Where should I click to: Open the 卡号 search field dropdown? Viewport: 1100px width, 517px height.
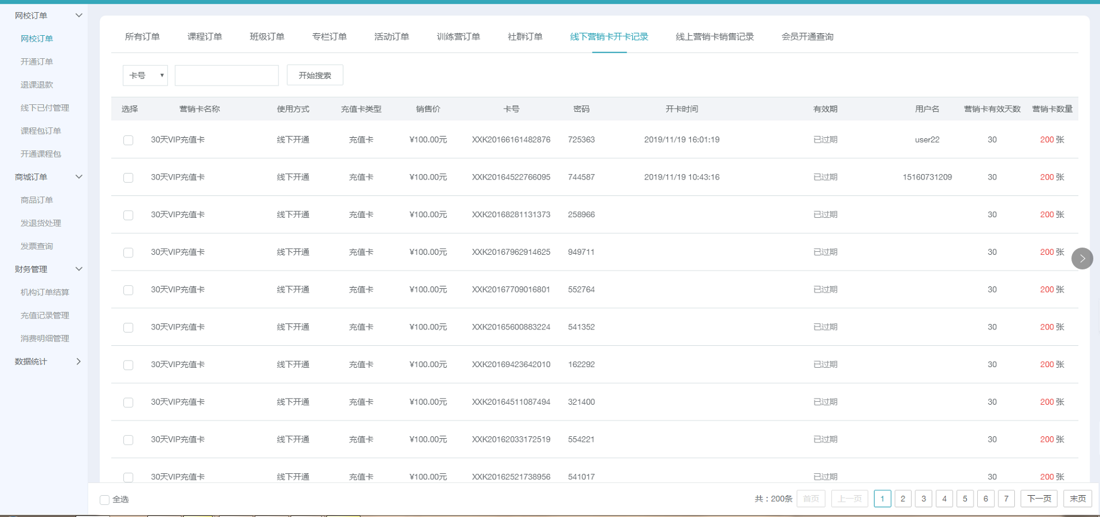(x=145, y=75)
